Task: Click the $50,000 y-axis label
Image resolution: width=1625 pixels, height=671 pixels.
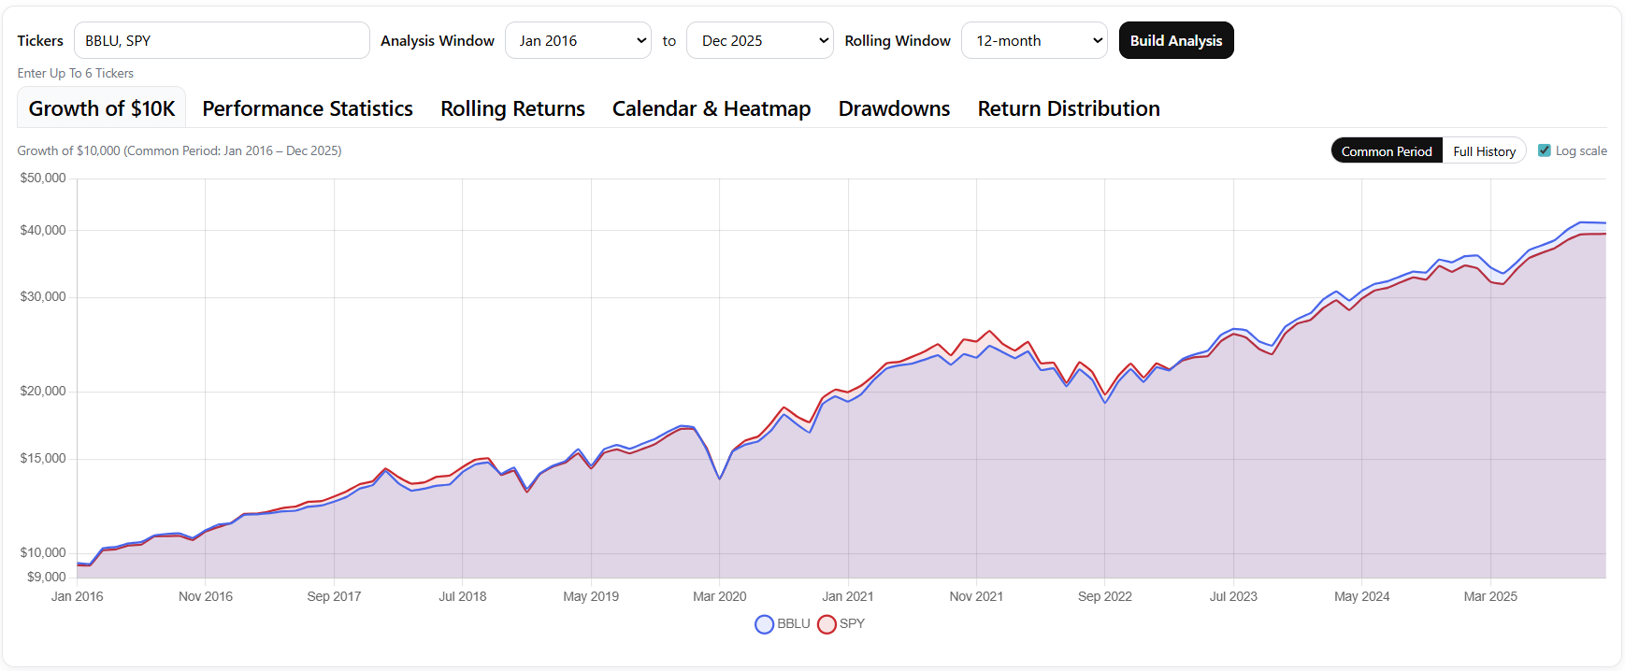Action: tap(43, 178)
